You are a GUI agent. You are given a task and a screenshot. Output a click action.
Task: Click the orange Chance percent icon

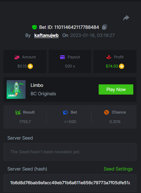click(x=106, y=112)
